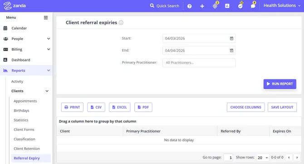The width and height of the screenshot is (304, 164).
Task: Click the plus add-new icon
Action: point(202,6)
